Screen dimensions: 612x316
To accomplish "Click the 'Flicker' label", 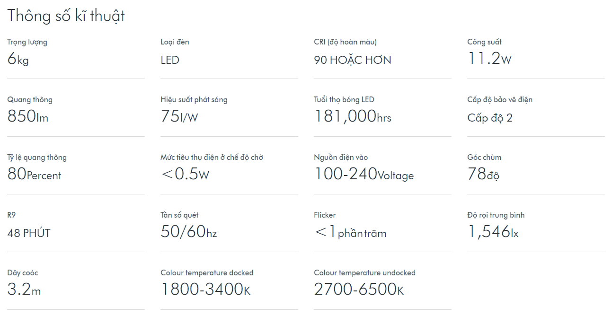I will tap(325, 215).
